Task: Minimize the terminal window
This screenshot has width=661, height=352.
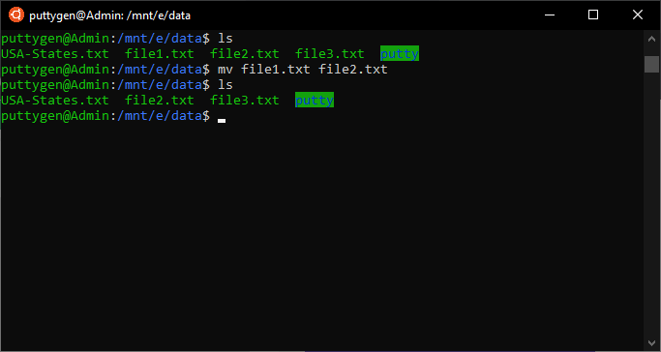Action: click(550, 15)
